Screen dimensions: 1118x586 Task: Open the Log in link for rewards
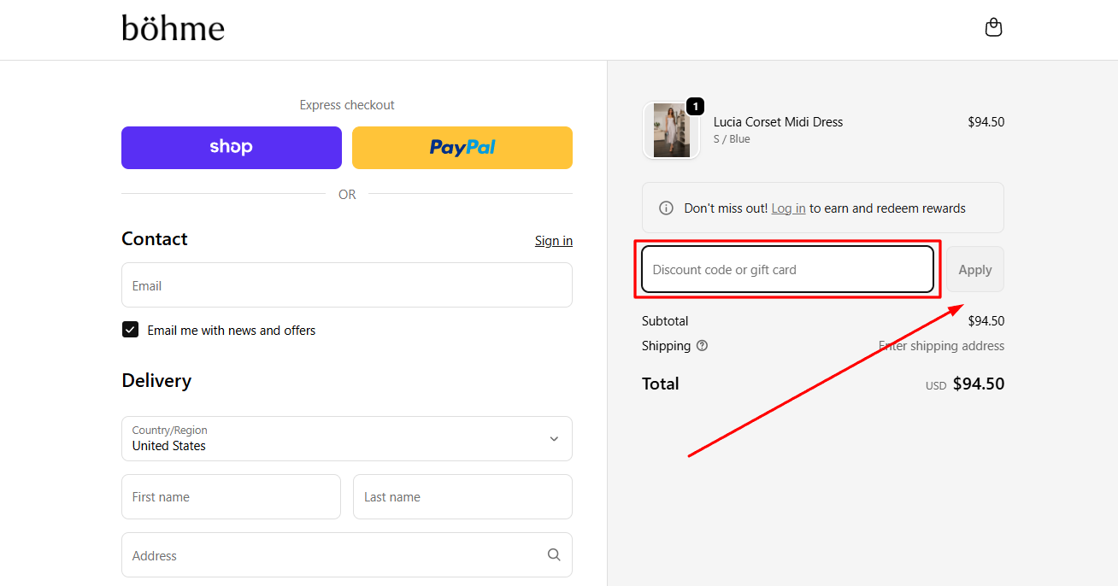788,208
